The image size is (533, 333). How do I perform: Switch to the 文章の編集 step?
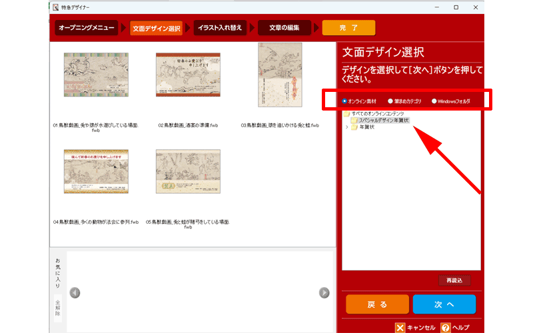pos(284,27)
